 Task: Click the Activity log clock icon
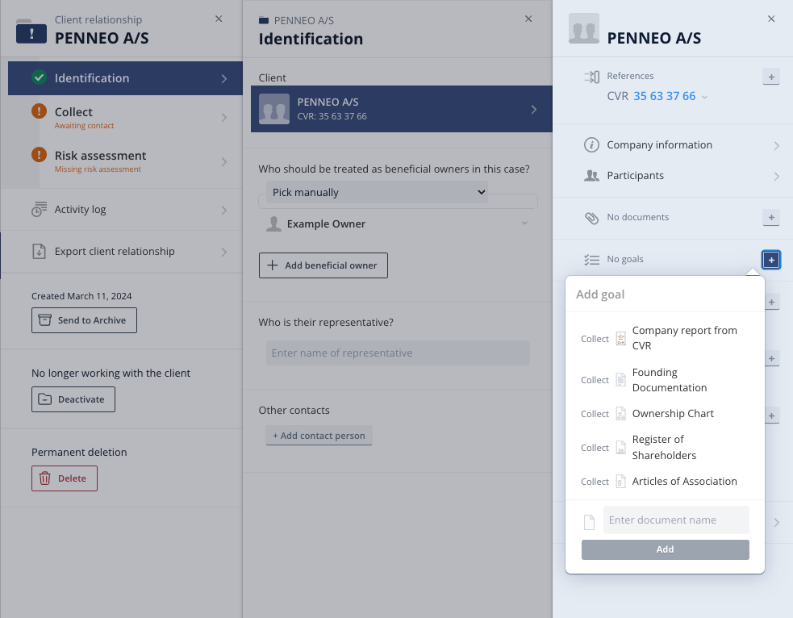[x=39, y=209]
